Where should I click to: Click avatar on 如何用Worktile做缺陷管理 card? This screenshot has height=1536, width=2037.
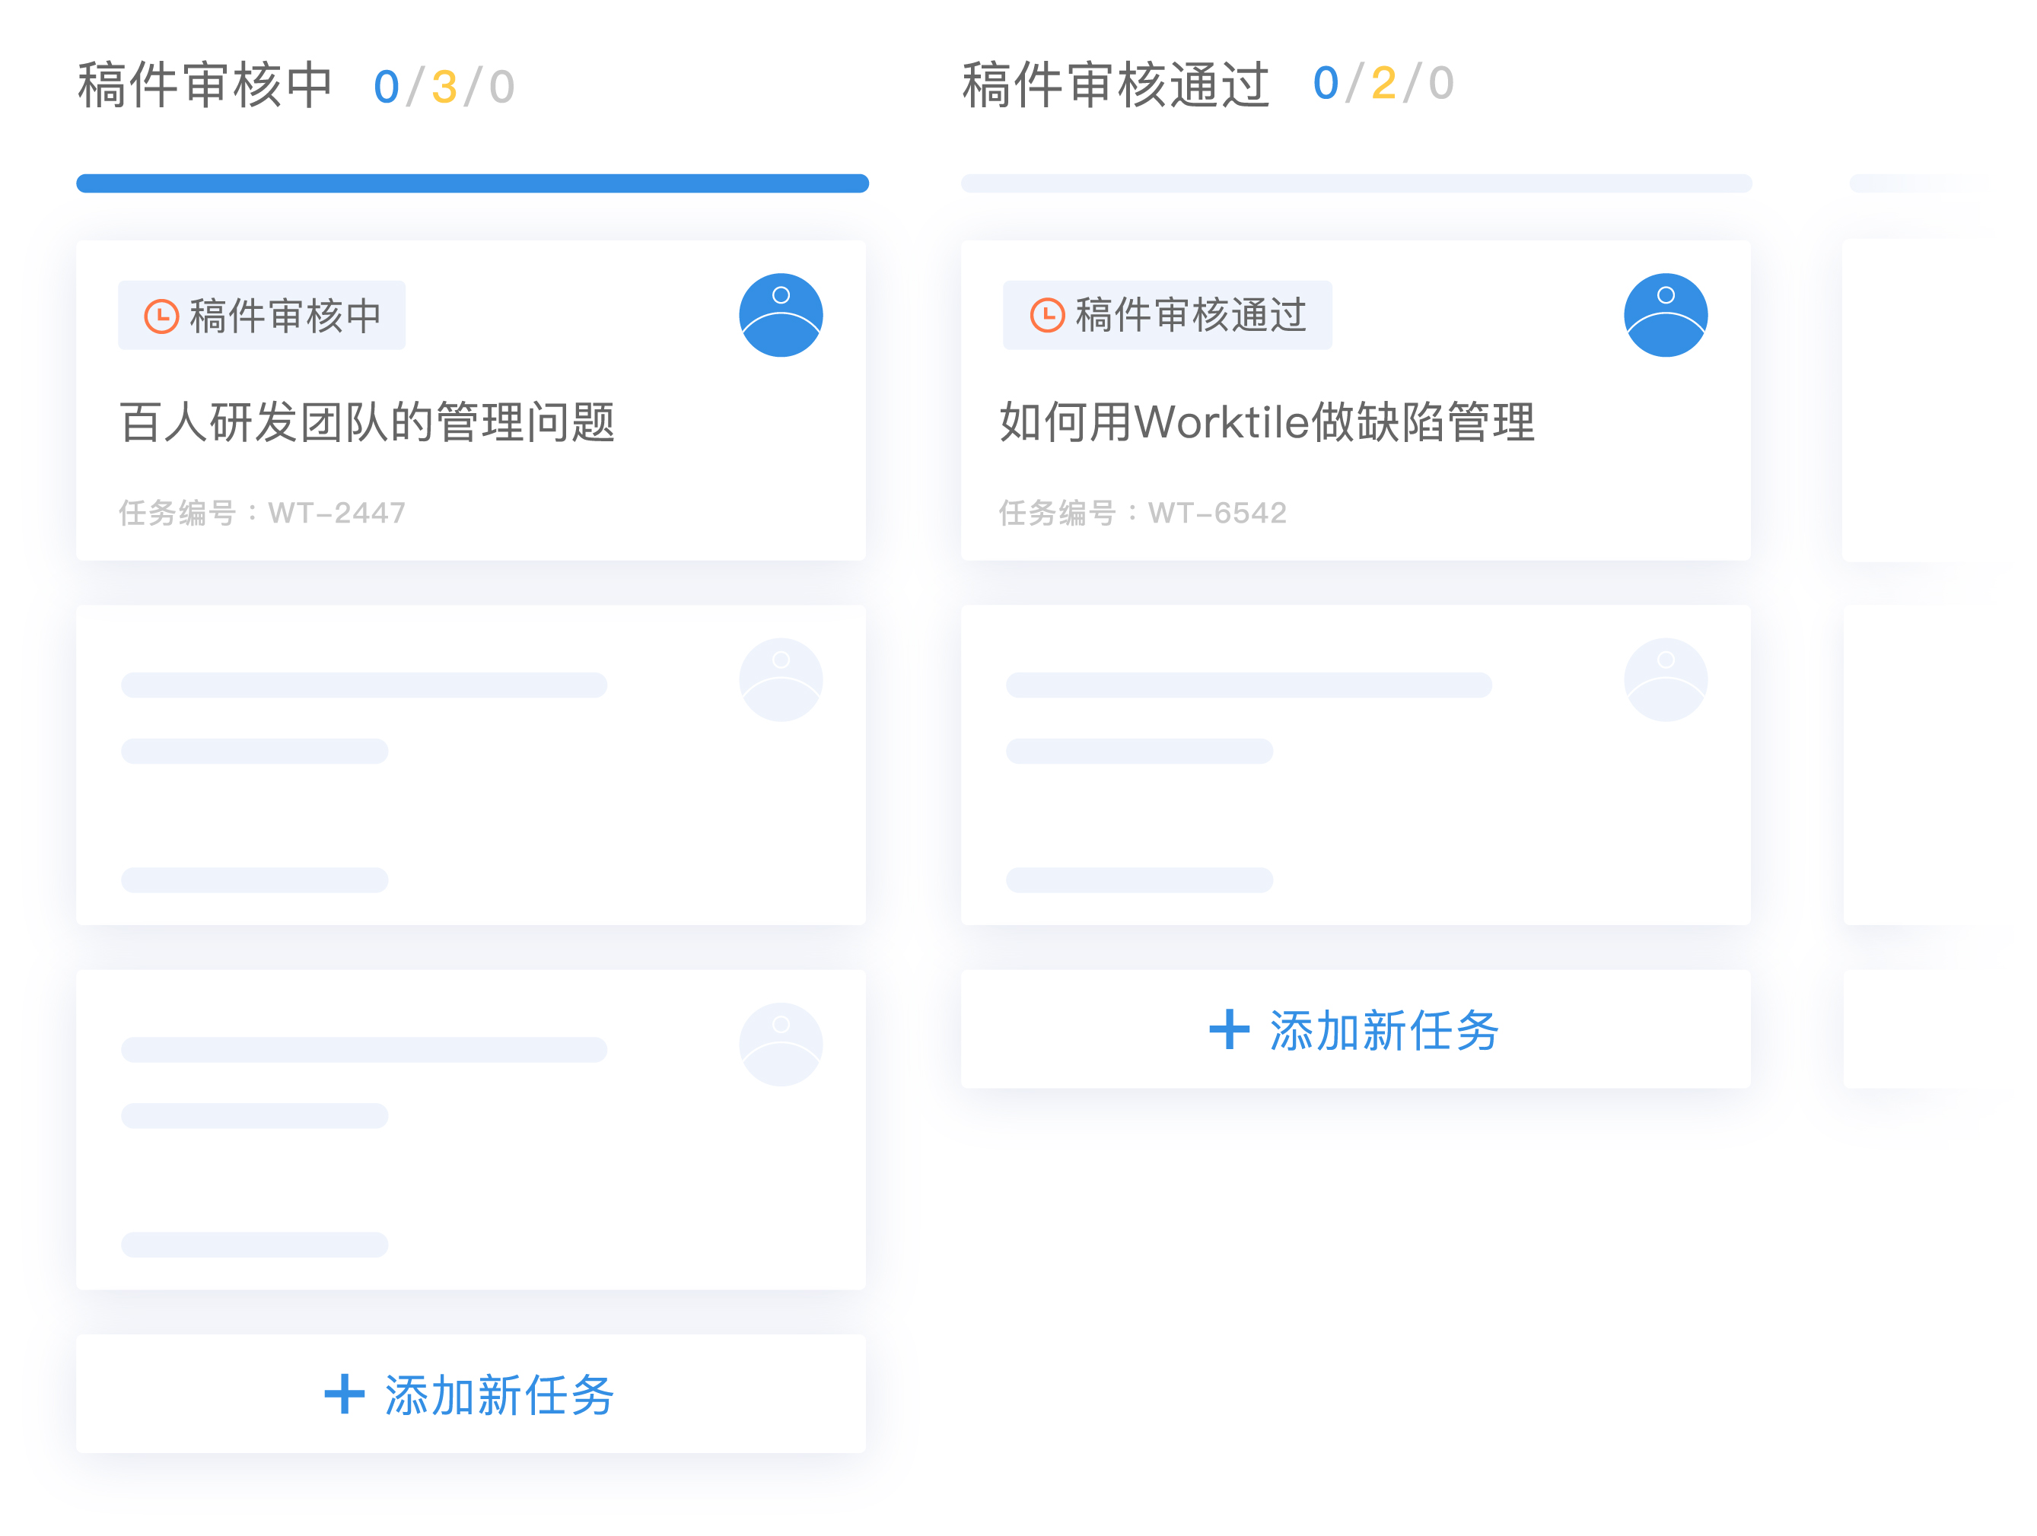pyautogui.click(x=1665, y=315)
